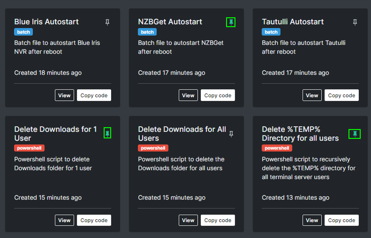371x238 pixels.
Task: View the Tautulli Autostart snippet
Action: point(312,95)
